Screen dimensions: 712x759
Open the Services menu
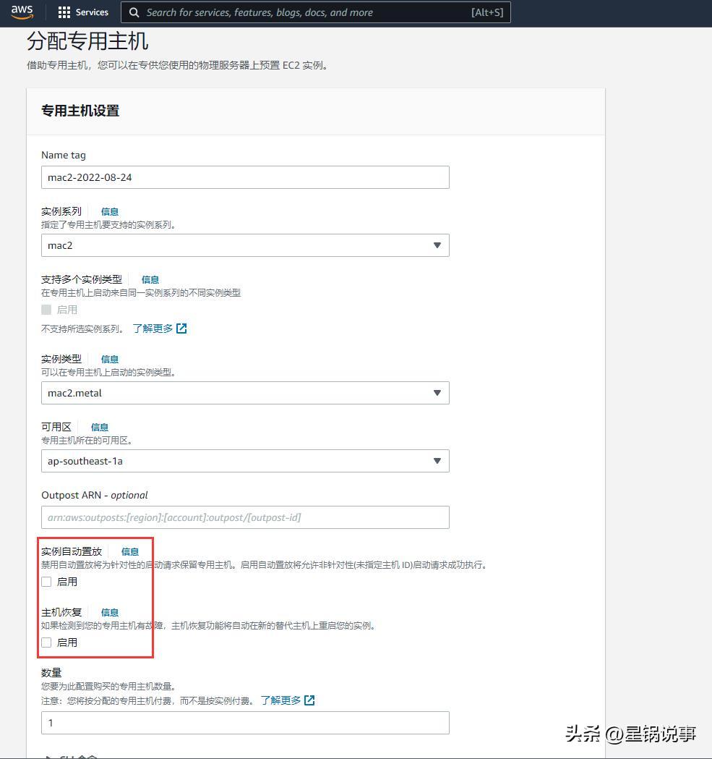[x=82, y=12]
